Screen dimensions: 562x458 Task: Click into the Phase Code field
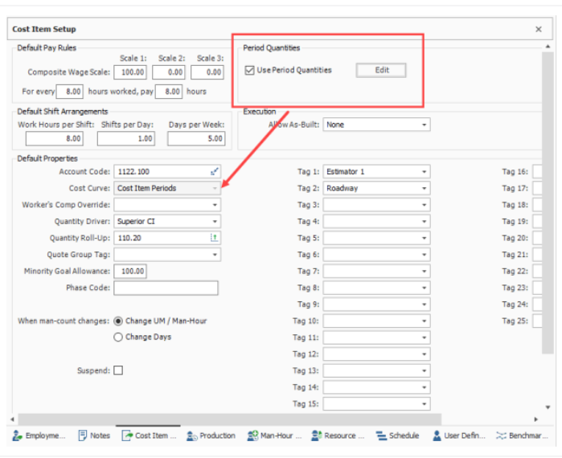click(x=166, y=288)
